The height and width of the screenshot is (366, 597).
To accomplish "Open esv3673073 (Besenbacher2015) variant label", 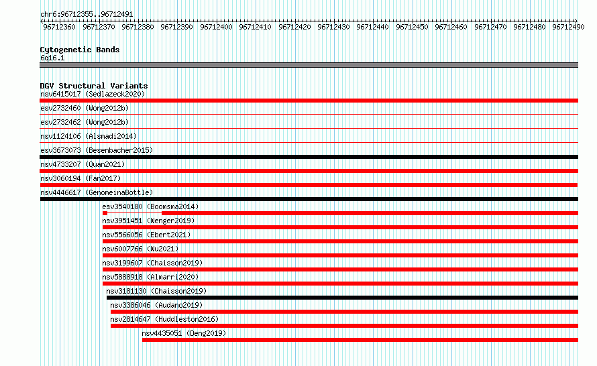I will pos(97,150).
